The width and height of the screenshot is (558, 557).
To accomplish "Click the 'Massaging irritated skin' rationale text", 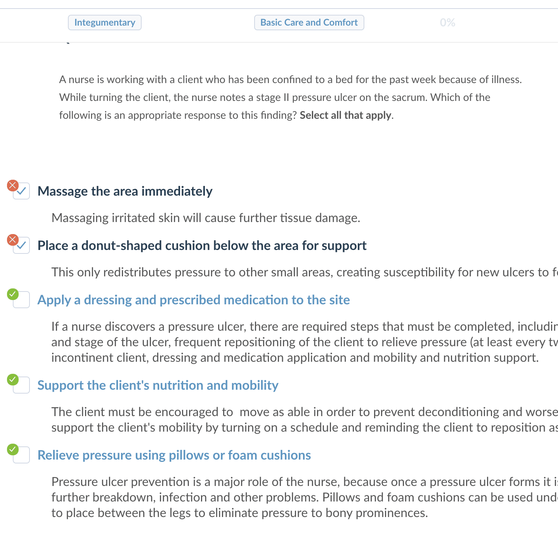I will pyautogui.click(x=206, y=218).
